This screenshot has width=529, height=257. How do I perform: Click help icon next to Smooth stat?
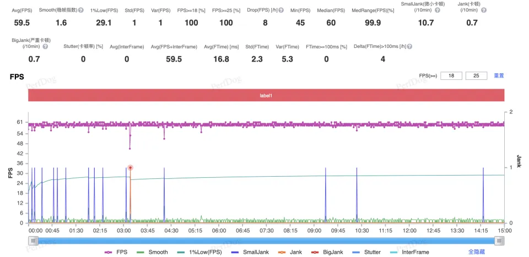pos(81,10)
